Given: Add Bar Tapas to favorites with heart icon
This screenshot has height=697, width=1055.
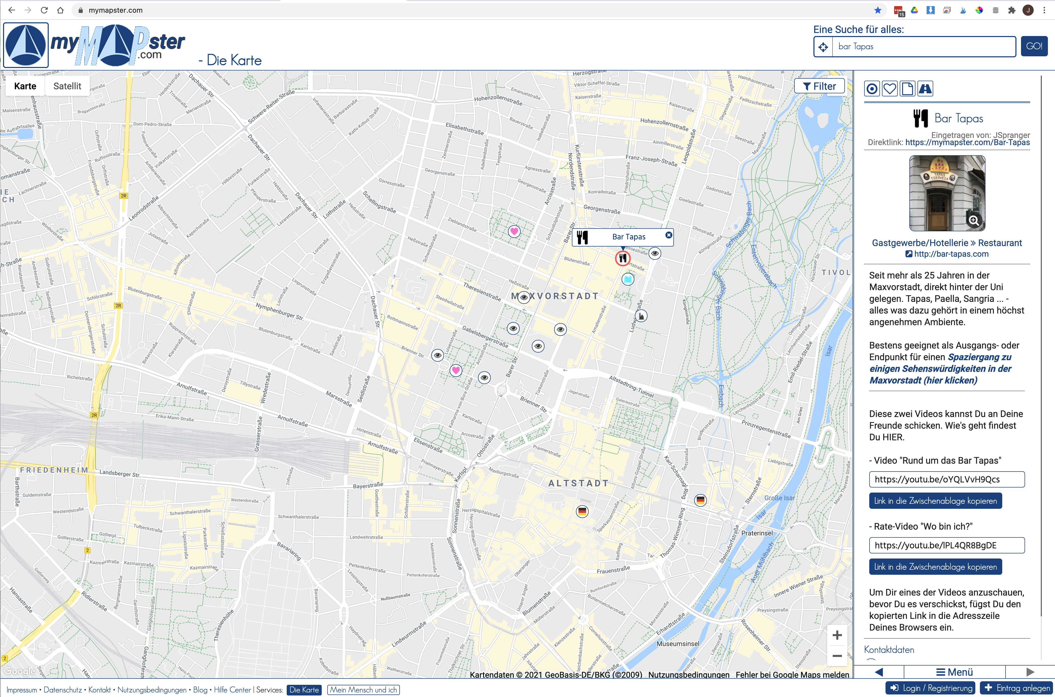Looking at the screenshot, I should pyautogui.click(x=890, y=89).
